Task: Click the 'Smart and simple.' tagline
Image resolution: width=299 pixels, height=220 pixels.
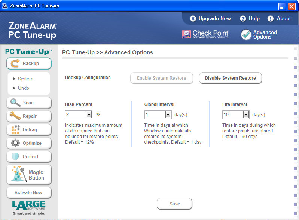Action: click(29, 213)
